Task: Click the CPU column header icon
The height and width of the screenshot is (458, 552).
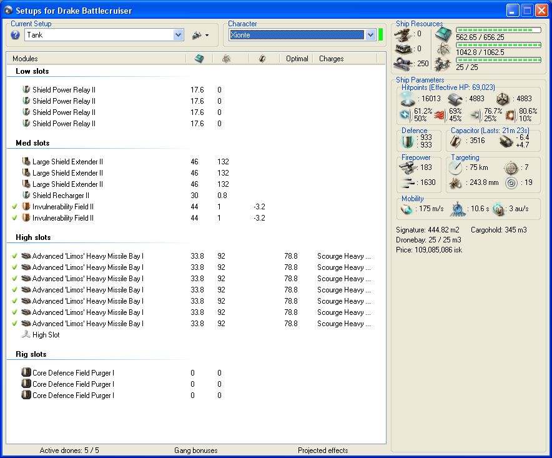Action: coord(199,59)
